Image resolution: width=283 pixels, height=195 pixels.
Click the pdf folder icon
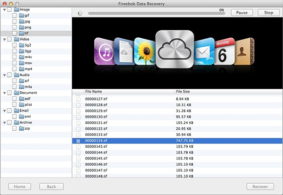pyautogui.click(x=22, y=99)
